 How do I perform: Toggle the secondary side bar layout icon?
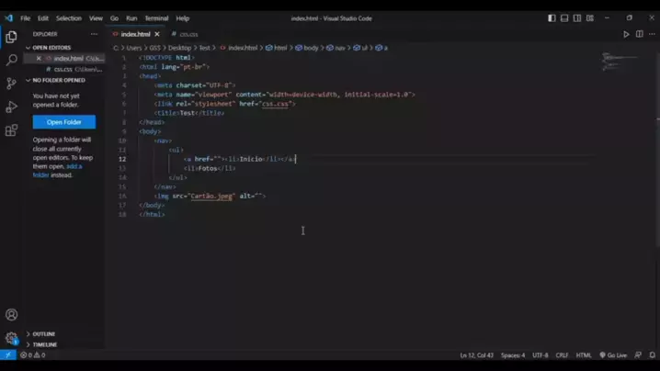click(577, 18)
